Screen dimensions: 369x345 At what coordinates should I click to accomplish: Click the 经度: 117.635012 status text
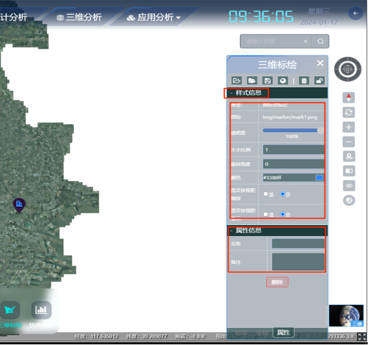coord(97,336)
